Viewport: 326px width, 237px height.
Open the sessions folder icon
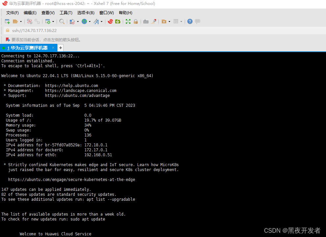click(15, 21)
